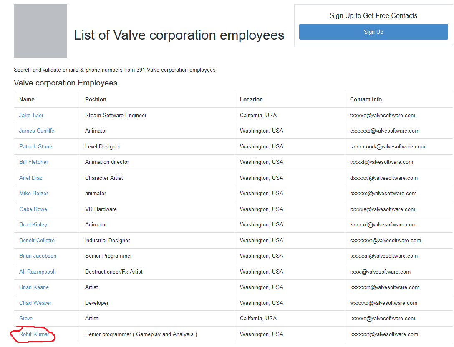
Task: Open Mike Belzer's profile link
Action: click(33, 194)
